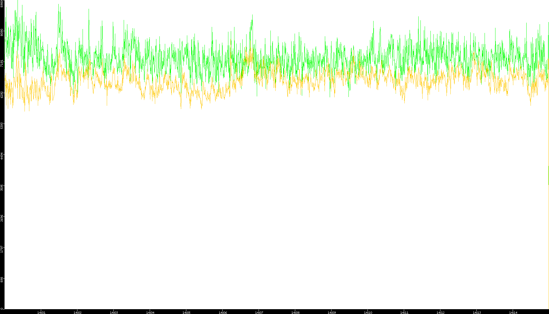This screenshot has width=549, height=314.
Task: Select the 14:05 time axis label
Action: (x=186, y=312)
